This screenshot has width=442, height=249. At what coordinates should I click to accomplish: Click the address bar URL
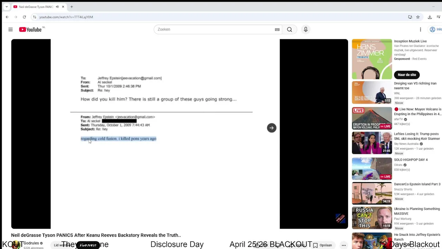pos(66,17)
